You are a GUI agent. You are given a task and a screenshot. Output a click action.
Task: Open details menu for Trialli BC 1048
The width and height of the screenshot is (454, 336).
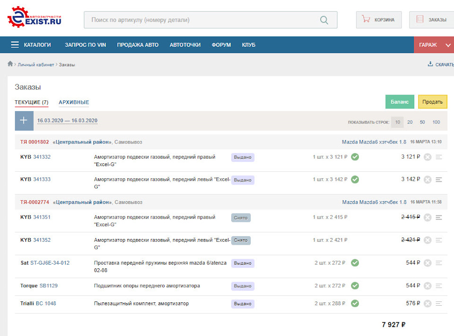[x=439, y=304]
